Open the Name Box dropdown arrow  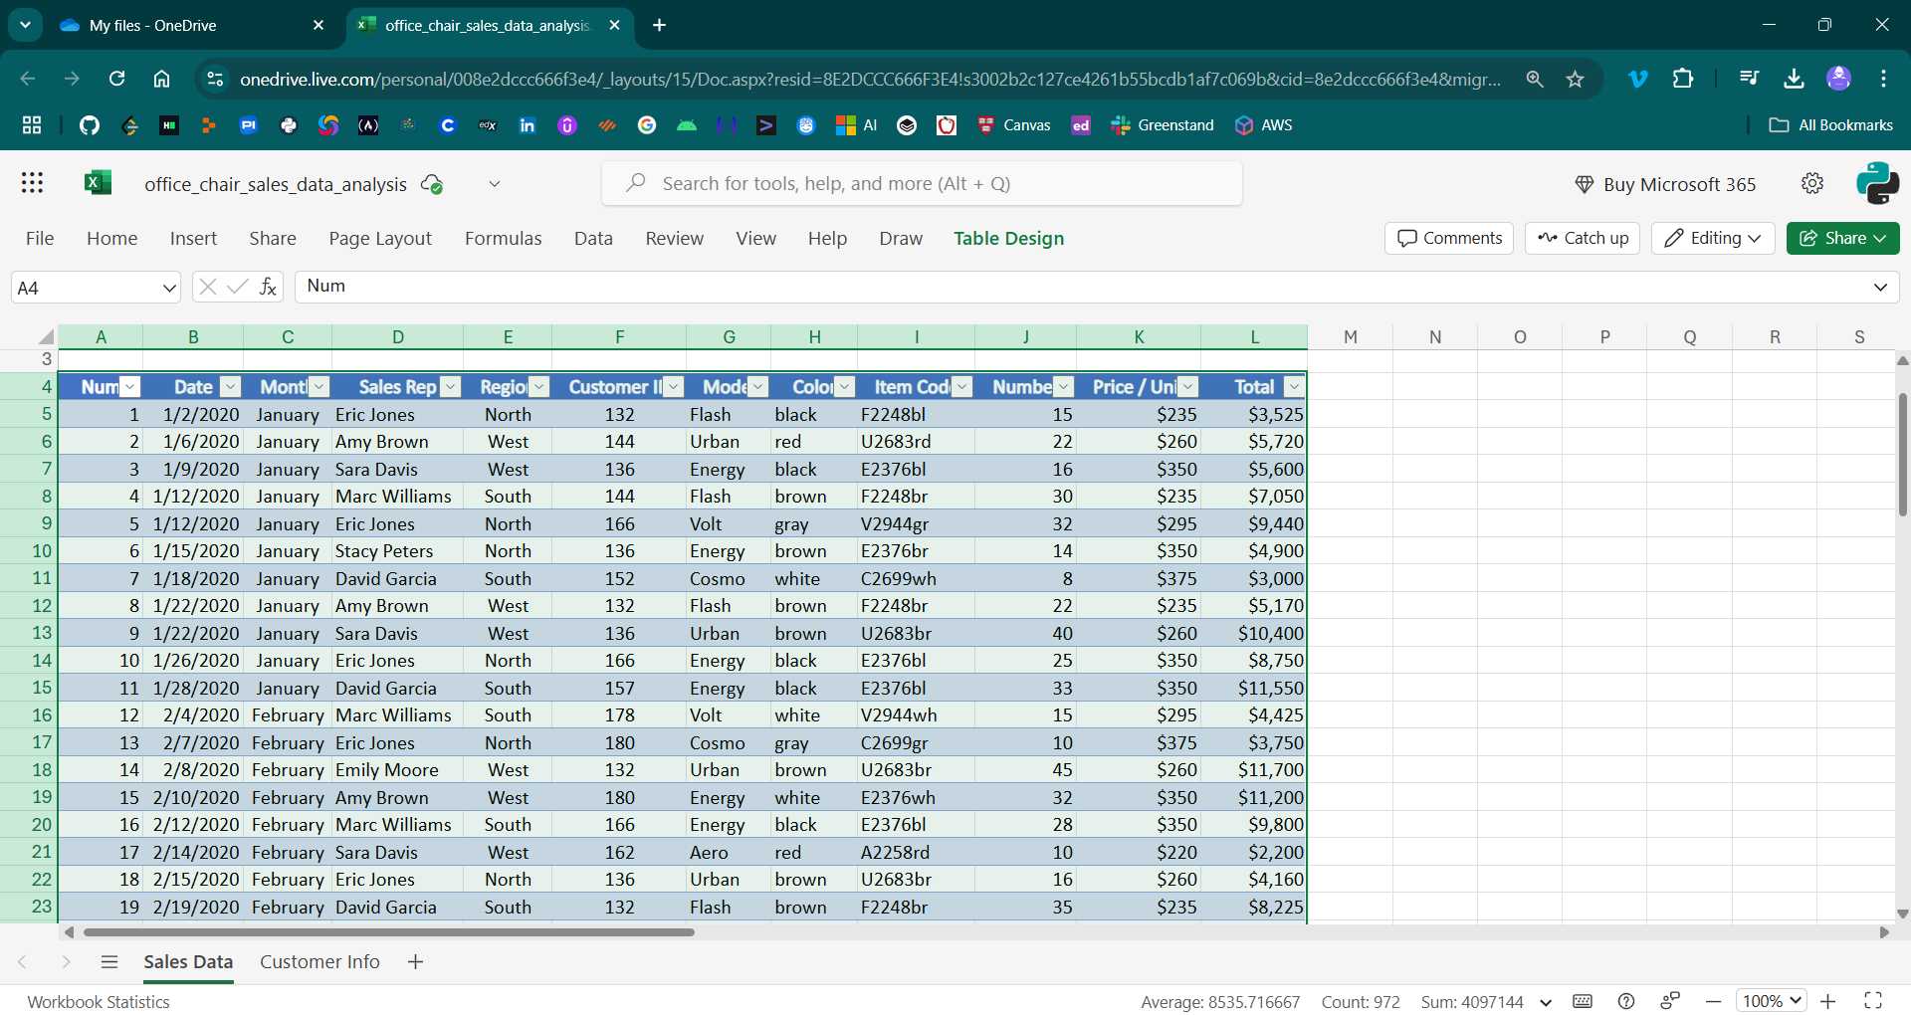point(168,289)
